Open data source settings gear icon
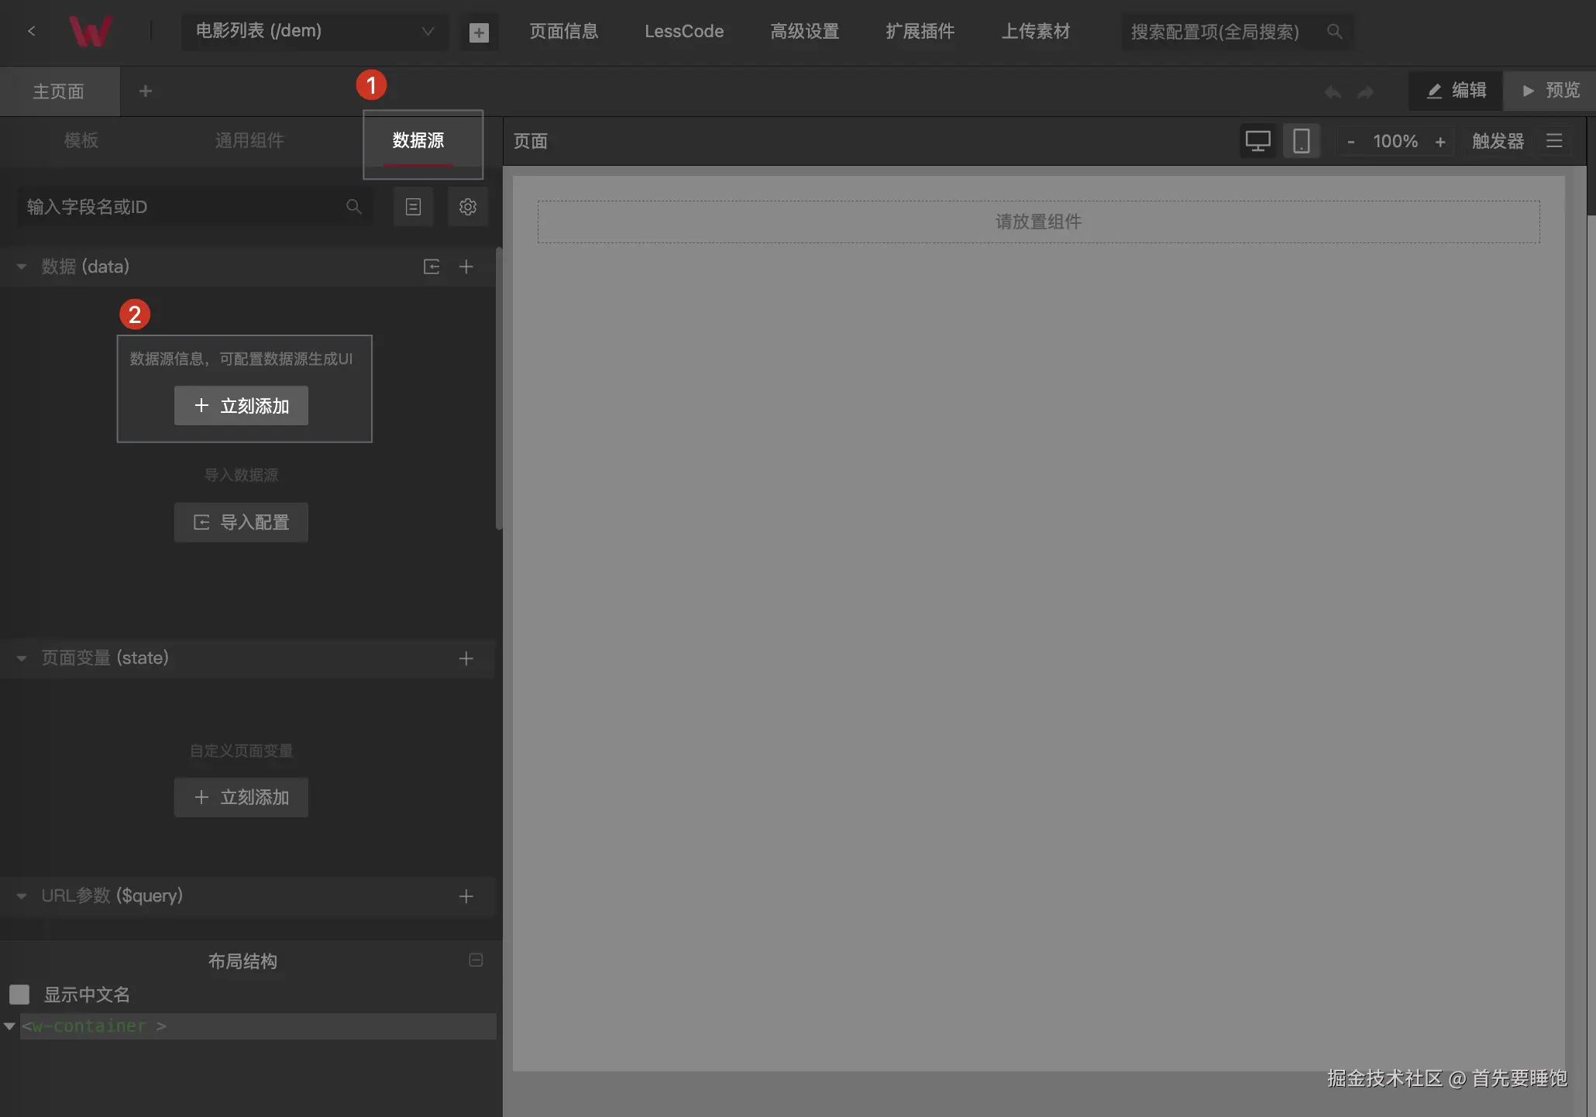1596x1117 pixels. [467, 207]
